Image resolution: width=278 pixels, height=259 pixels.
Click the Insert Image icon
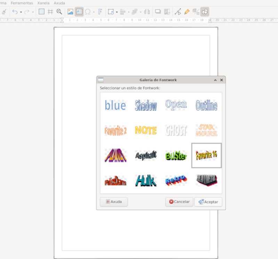point(71,12)
